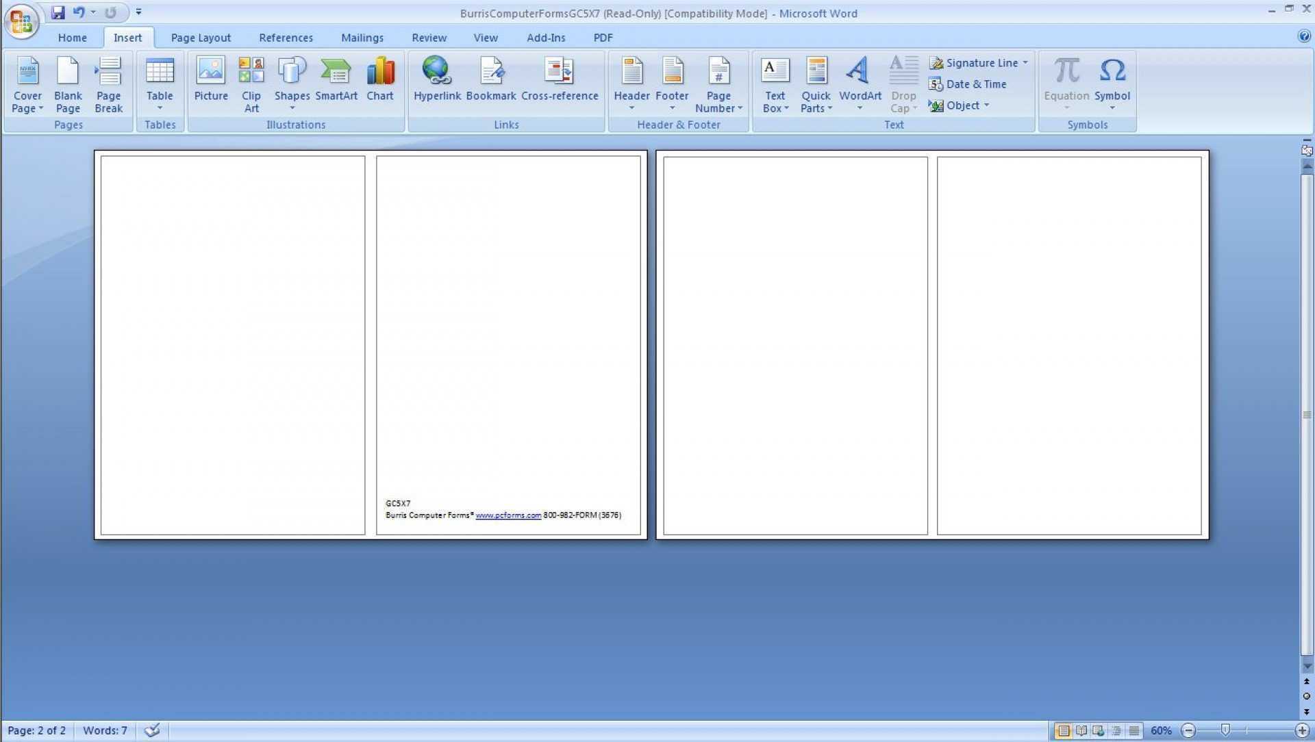Expand the Header dropdown menu
This screenshot has width=1315, height=742.
click(x=631, y=107)
